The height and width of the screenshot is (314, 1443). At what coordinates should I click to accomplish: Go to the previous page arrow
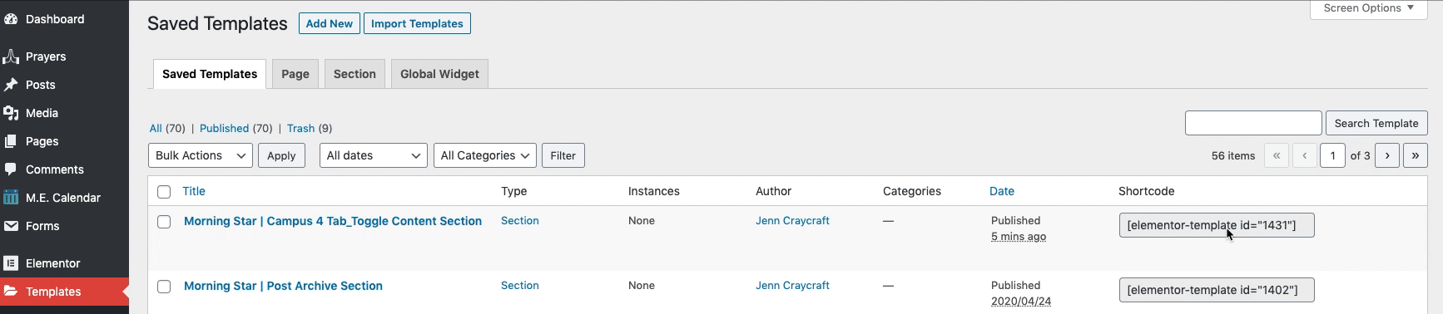[x=1304, y=155]
